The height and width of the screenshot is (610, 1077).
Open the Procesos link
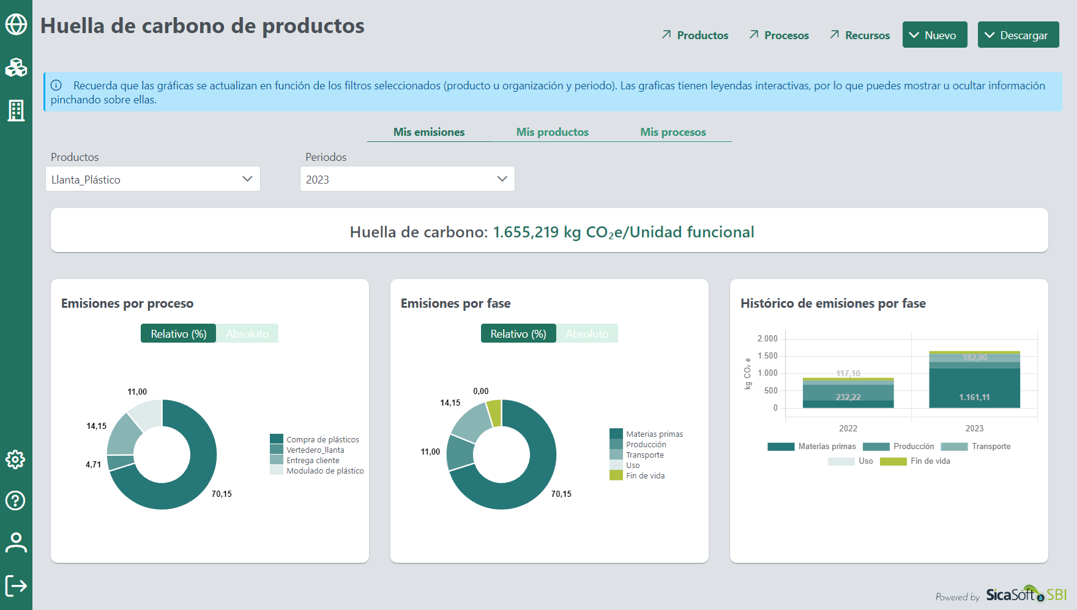point(786,35)
